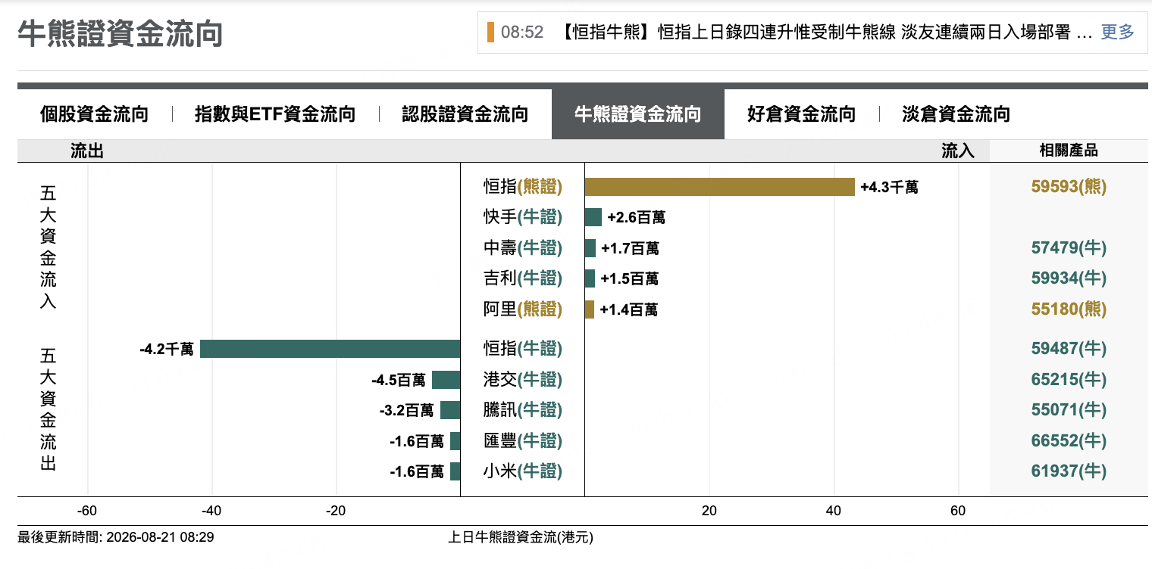Click the 牛熊證資金流向 page heading

[120, 35]
